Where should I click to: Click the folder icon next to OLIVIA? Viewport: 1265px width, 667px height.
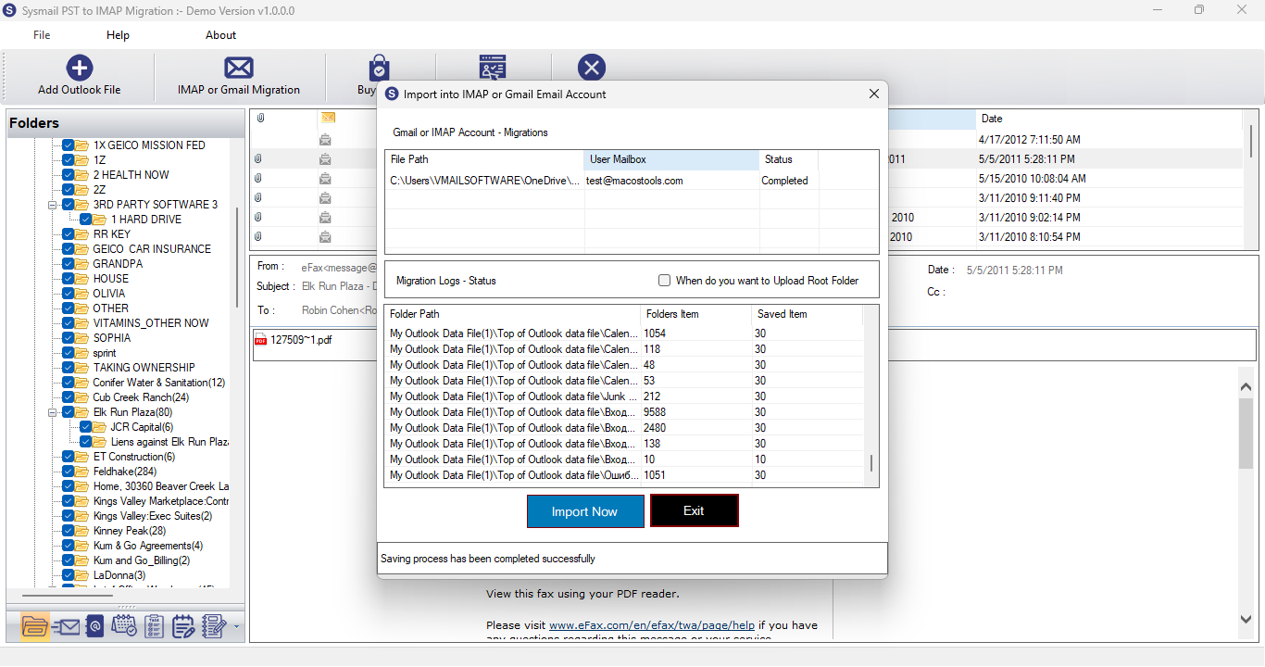tap(82, 294)
